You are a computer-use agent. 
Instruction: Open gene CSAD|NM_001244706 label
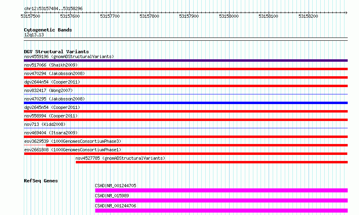point(116,206)
